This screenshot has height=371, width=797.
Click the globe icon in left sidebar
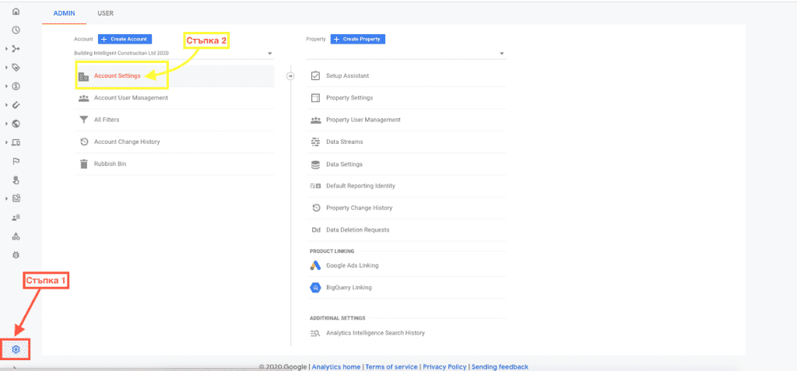[16, 124]
